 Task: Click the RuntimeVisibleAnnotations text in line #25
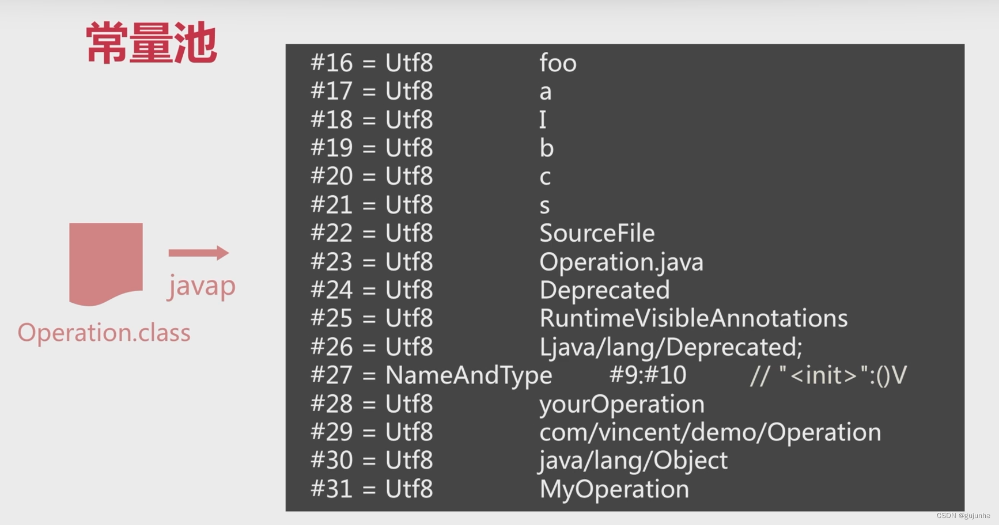click(x=693, y=318)
